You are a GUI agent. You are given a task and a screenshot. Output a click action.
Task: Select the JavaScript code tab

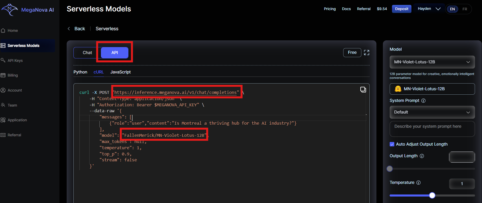pos(120,72)
